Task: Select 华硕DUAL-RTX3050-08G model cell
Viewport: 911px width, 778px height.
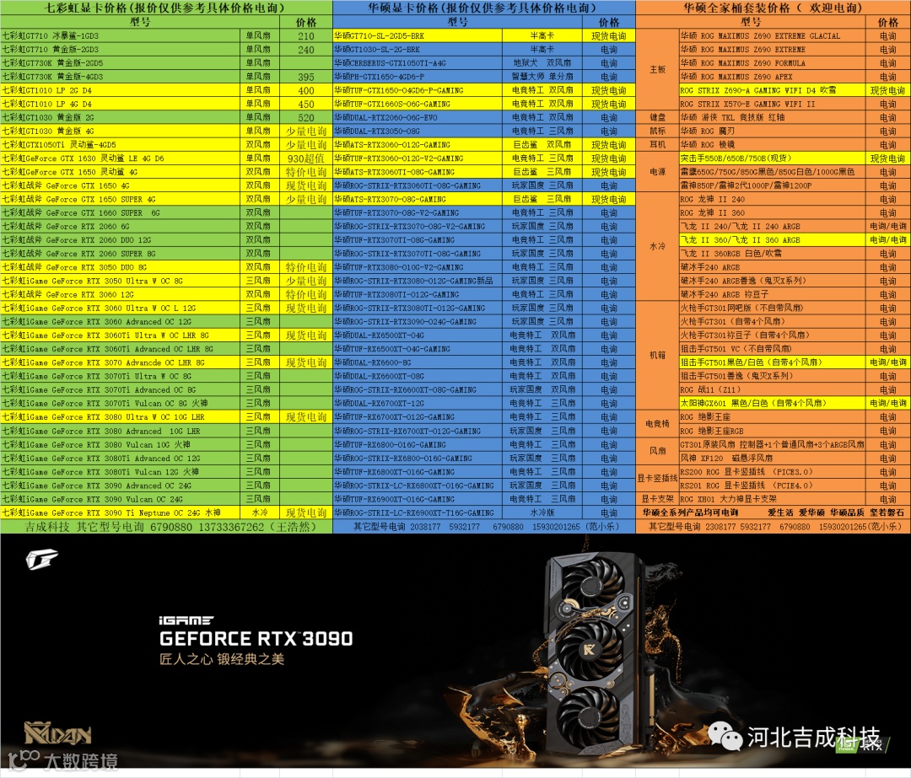Action: click(x=418, y=131)
